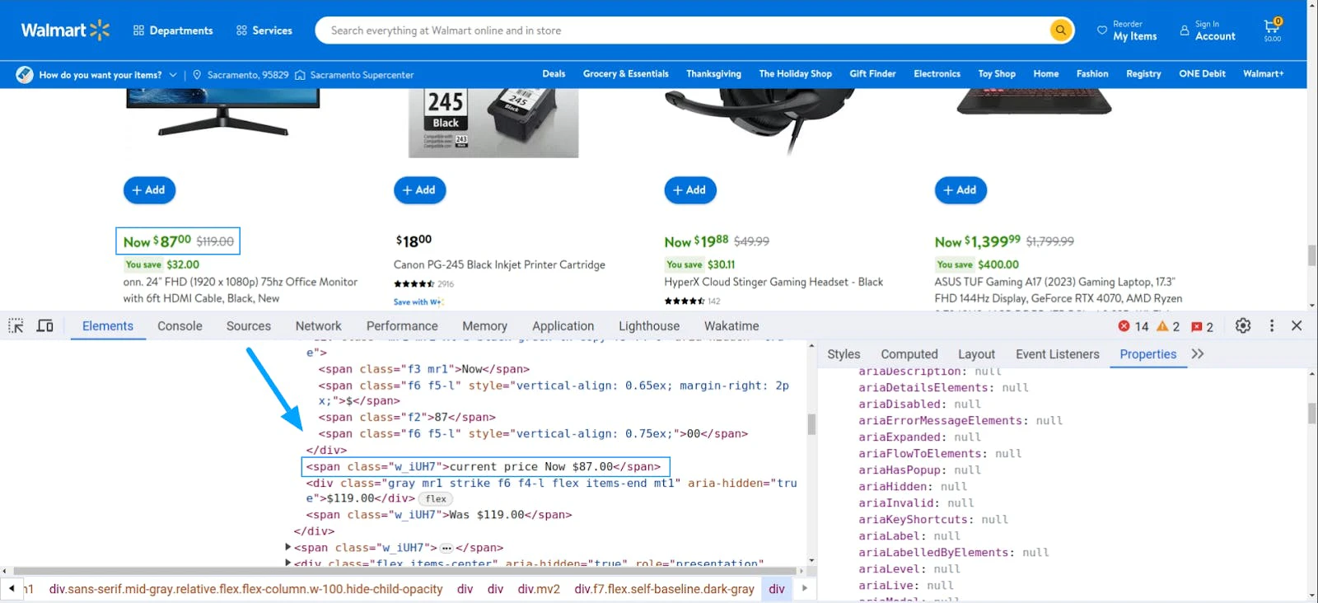Image resolution: width=1318 pixels, height=603 pixels.
Task: Open the Wakatime tab
Action: [x=731, y=326]
